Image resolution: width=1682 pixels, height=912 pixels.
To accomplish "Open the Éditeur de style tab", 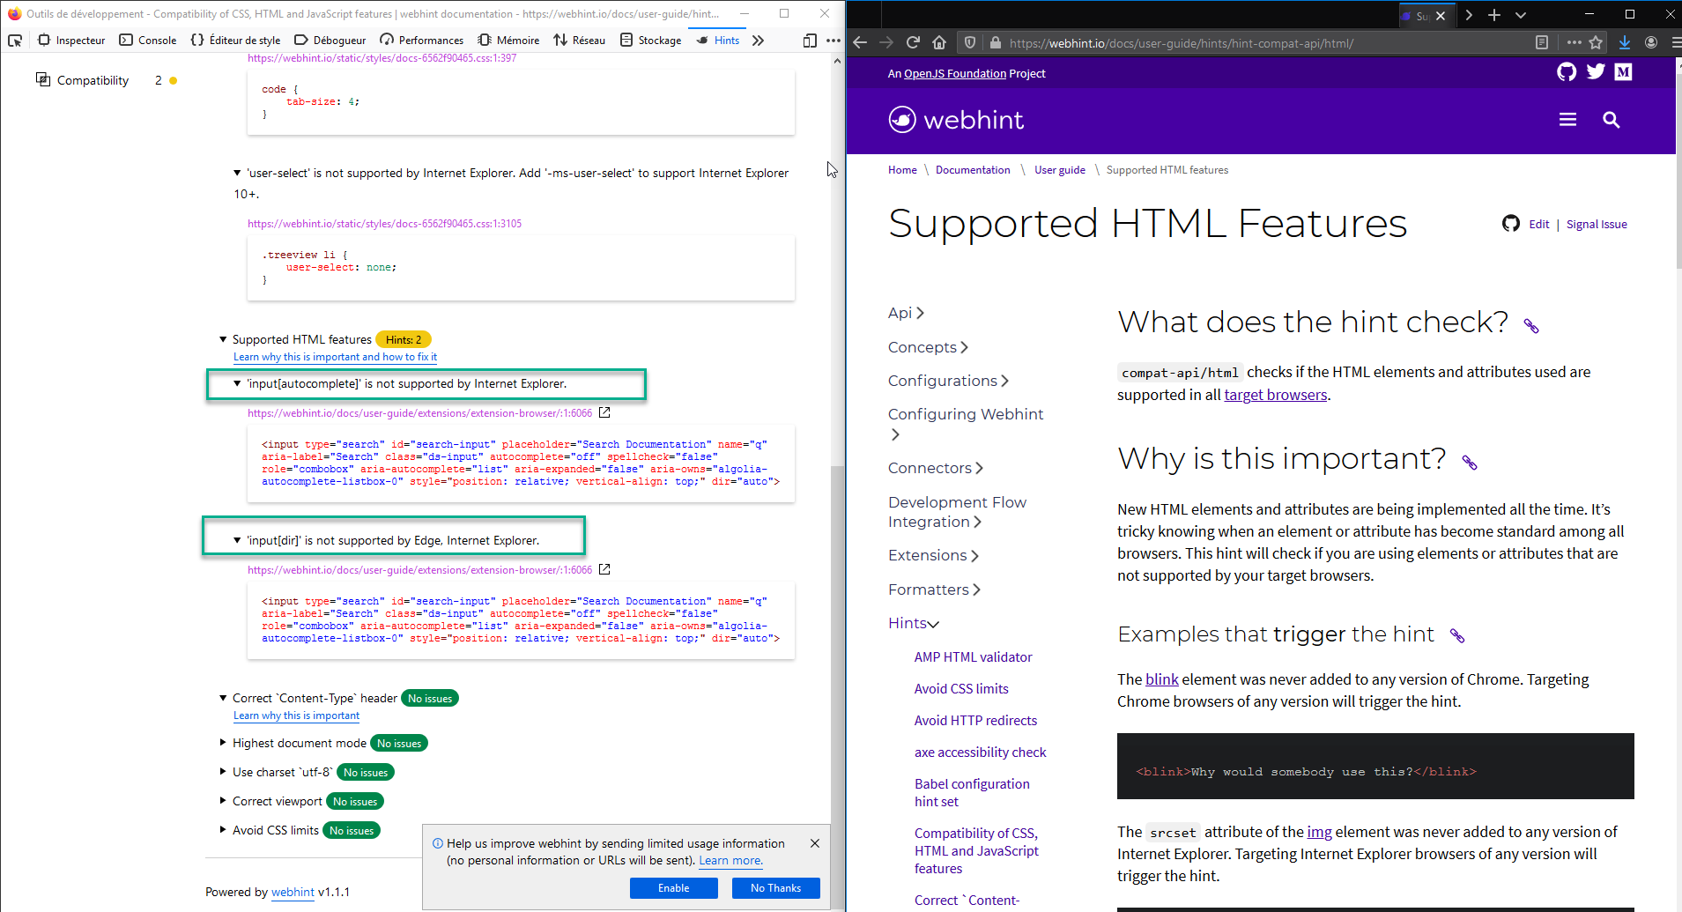I will pos(235,41).
